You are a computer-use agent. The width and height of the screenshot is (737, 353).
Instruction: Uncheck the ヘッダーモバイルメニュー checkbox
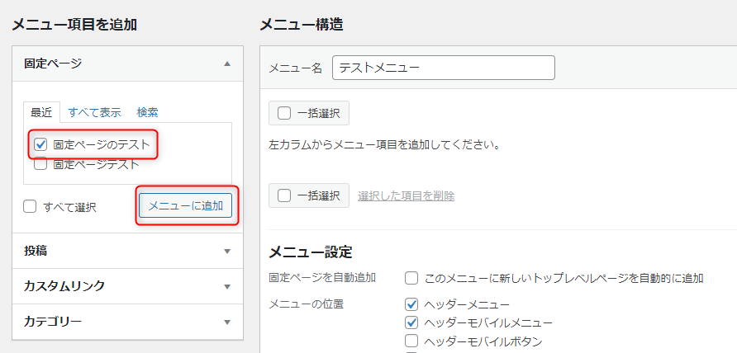coord(411,322)
